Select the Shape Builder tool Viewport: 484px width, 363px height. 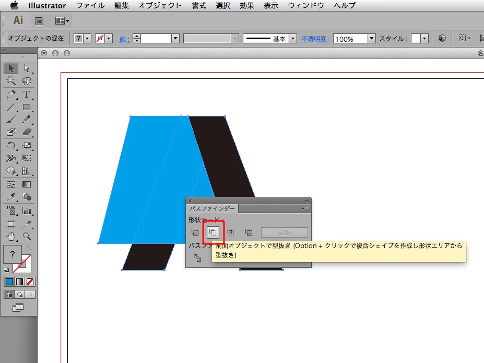[x=11, y=171]
